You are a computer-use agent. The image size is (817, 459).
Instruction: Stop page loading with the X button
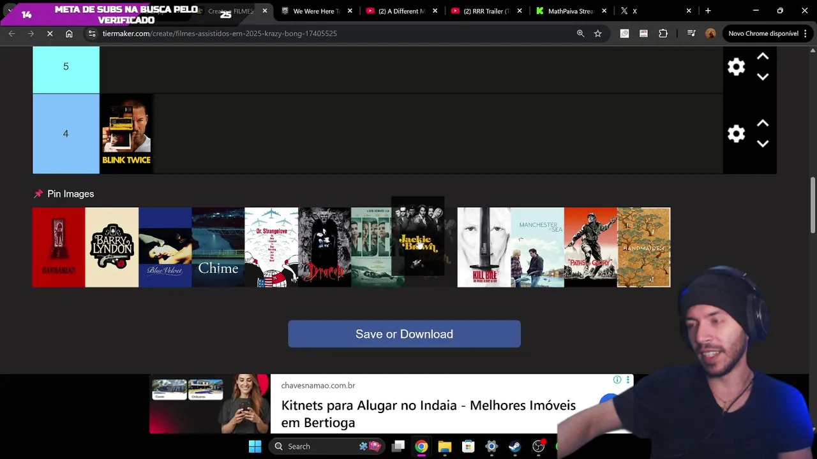pos(50,33)
